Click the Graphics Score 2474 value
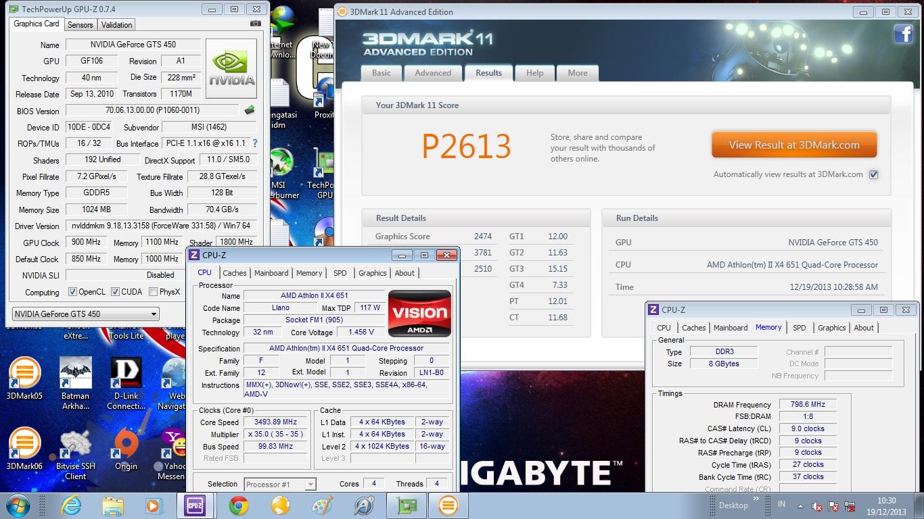Screen dimensions: 924x519 coord(482,237)
